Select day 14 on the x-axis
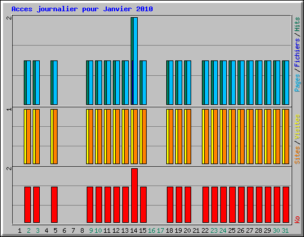This screenshot has height=237, width=304. pos(134,230)
